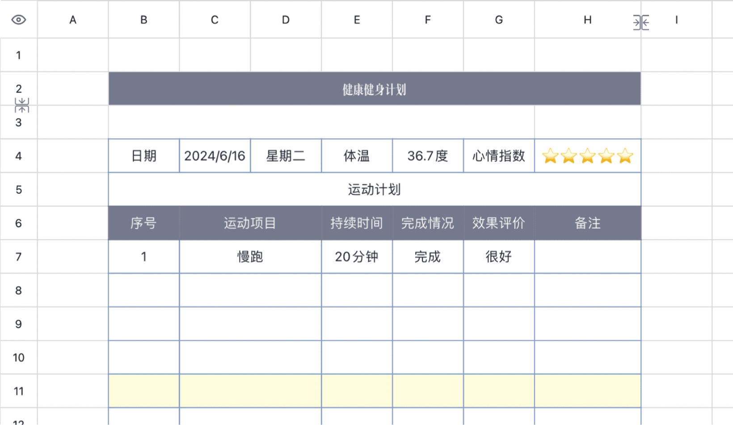The image size is (733, 425).
Task: Select column F header
Action: pyautogui.click(x=428, y=20)
